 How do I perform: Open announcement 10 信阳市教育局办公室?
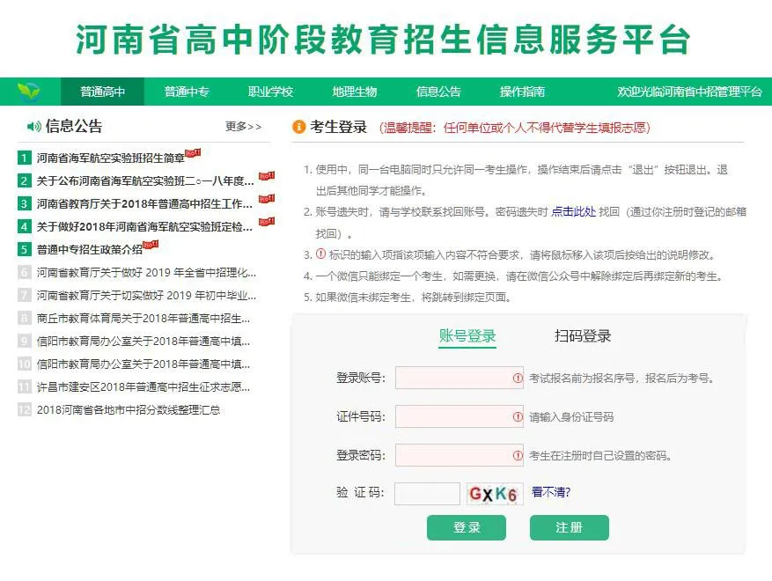(143, 364)
